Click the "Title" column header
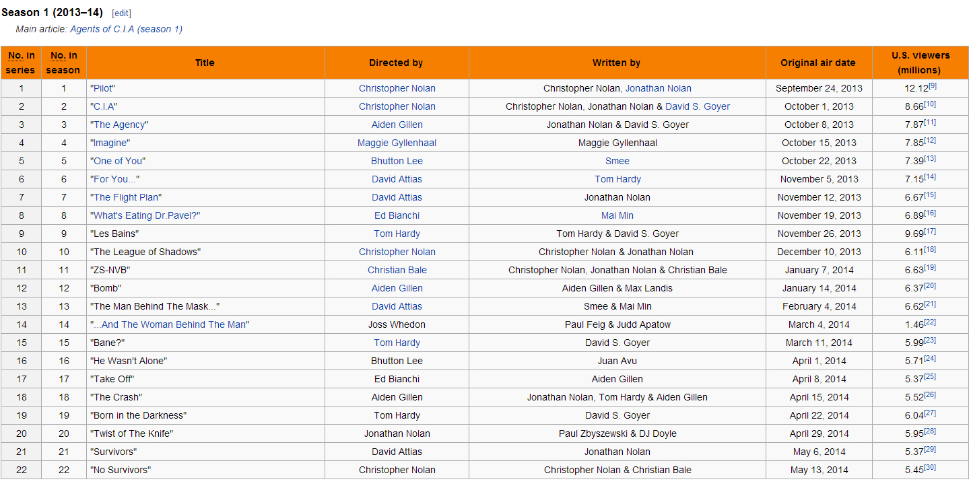 pos(205,63)
